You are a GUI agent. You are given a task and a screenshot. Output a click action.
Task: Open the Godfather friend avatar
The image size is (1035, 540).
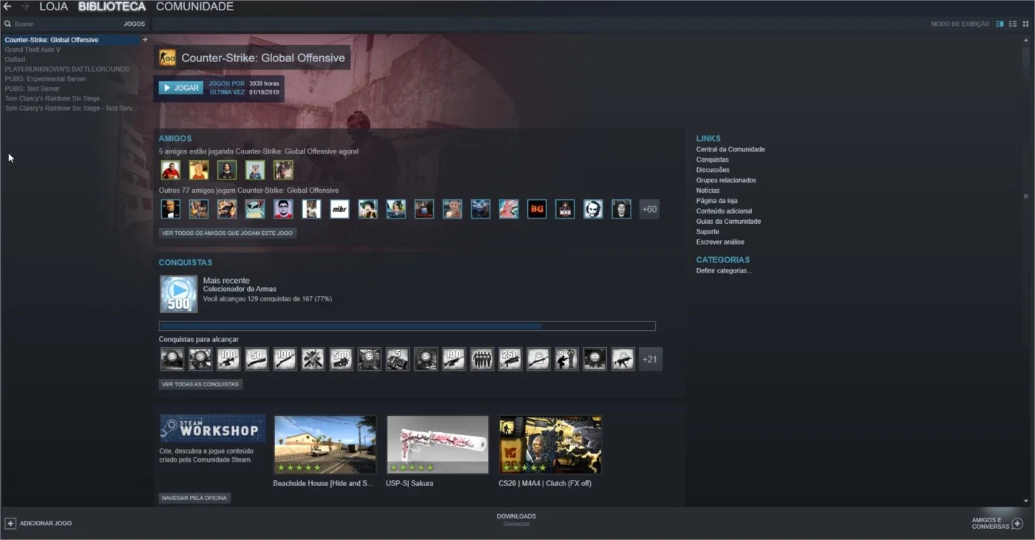(171, 209)
